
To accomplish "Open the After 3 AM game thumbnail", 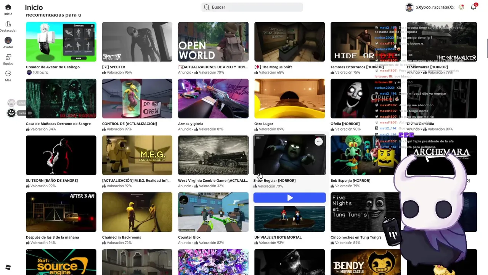I will pyautogui.click(x=61, y=212).
